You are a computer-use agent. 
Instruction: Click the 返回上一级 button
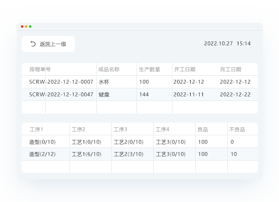(x=48, y=44)
